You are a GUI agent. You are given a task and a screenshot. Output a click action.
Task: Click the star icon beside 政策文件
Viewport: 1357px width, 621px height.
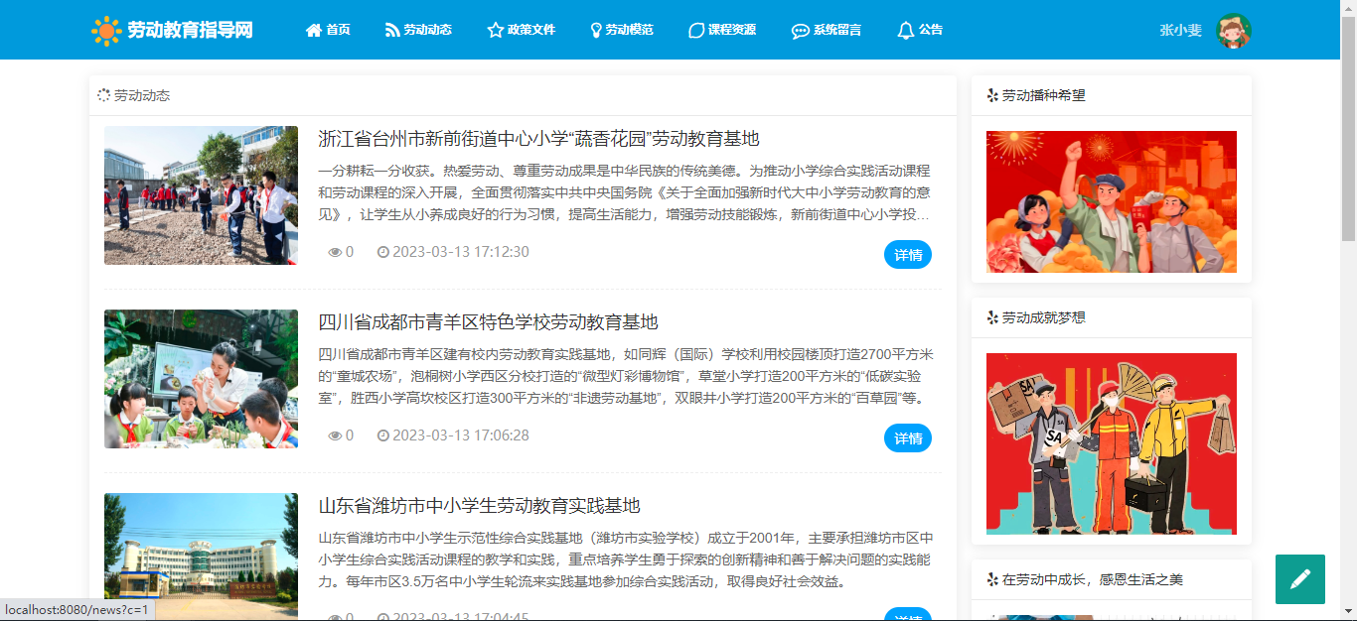[x=496, y=30]
